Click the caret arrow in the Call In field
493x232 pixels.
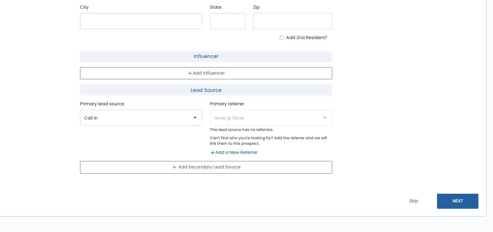tap(195, 118)
